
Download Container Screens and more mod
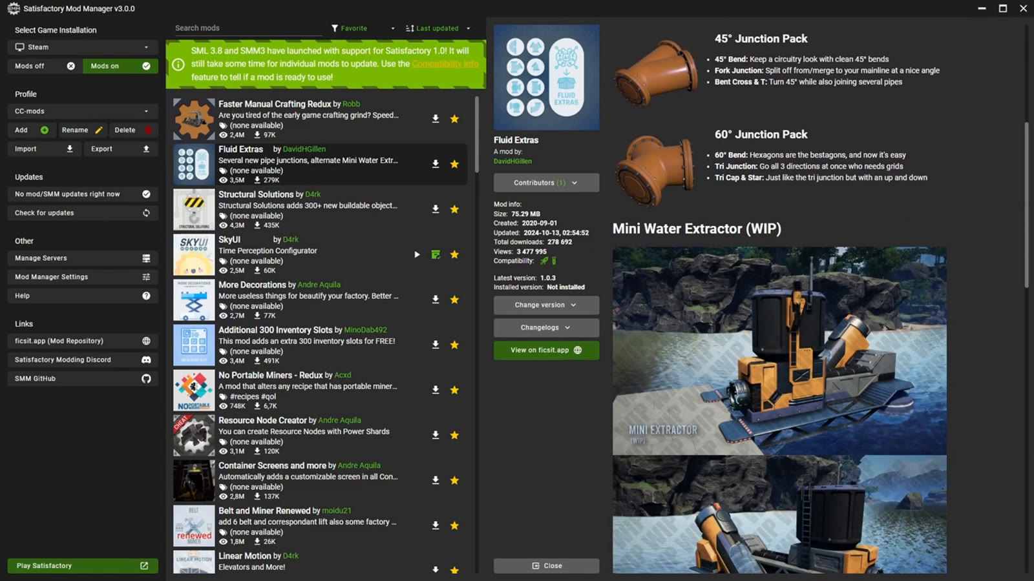coord(436,480)
